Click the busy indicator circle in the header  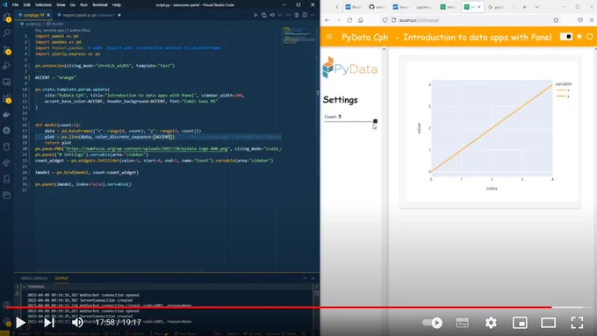point(590,37)
